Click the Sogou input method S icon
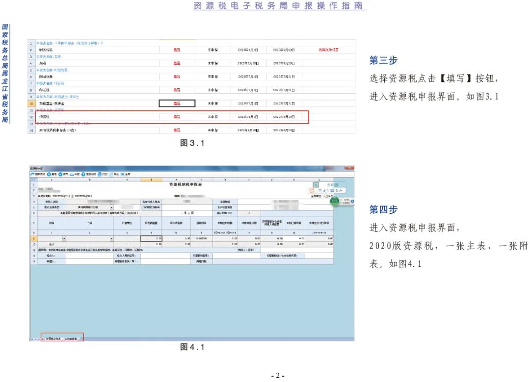530x382 pixels. tap(312, 191)
